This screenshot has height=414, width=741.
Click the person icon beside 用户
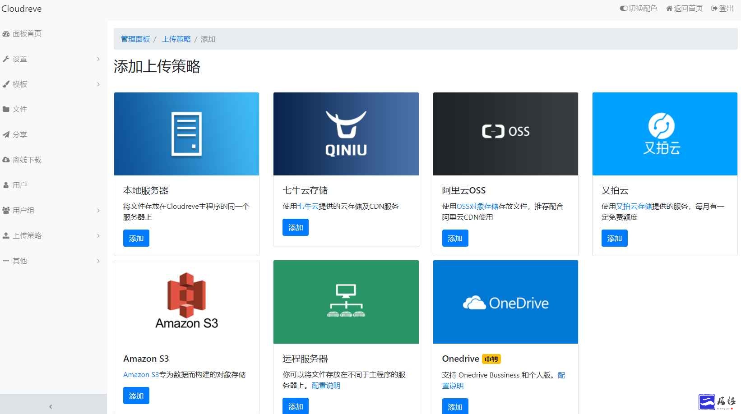[6, 185]
